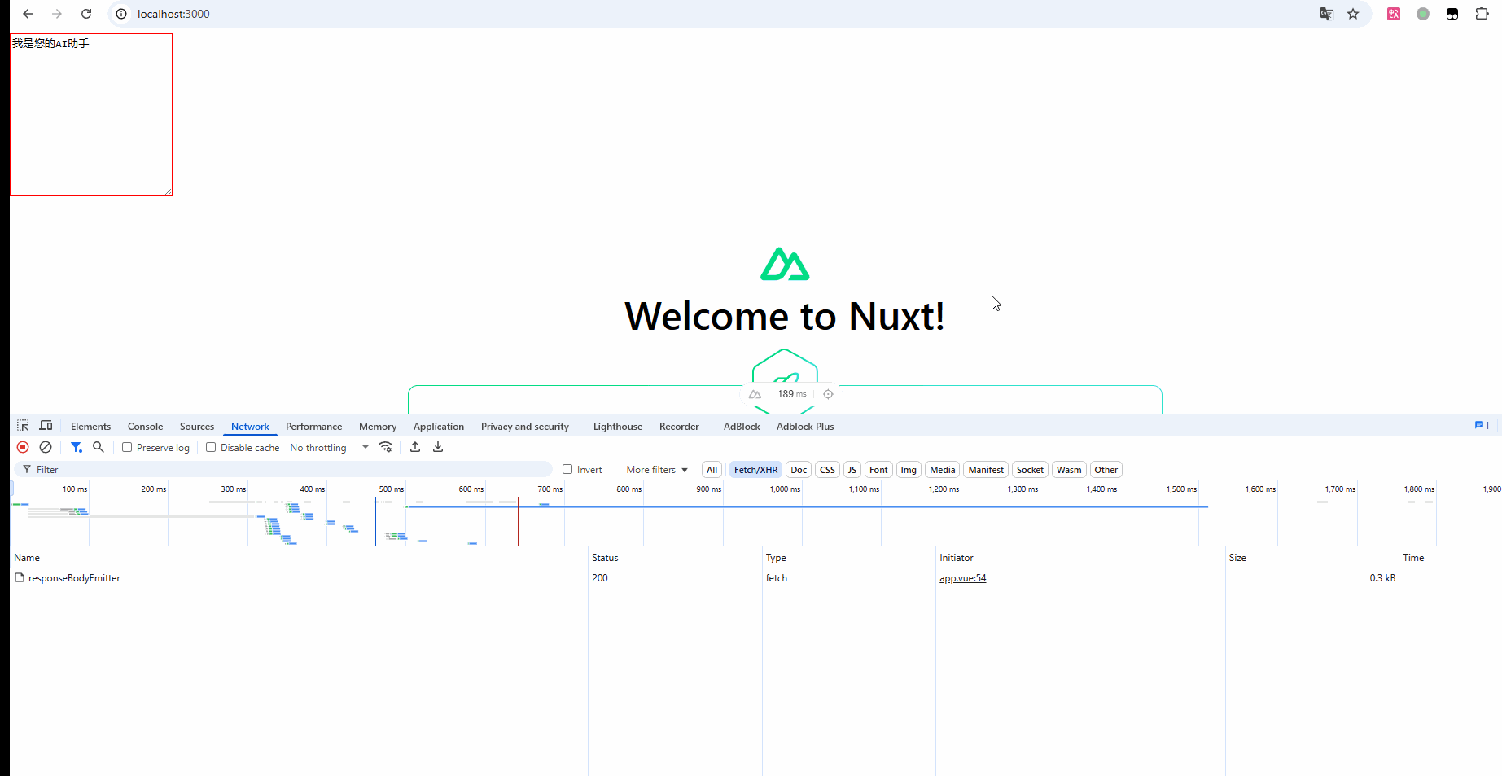Image resolution: width=1502 pixels, height=776 pixels.
Task: Toggle the network filter funnel icon
Action: [76, 447]
